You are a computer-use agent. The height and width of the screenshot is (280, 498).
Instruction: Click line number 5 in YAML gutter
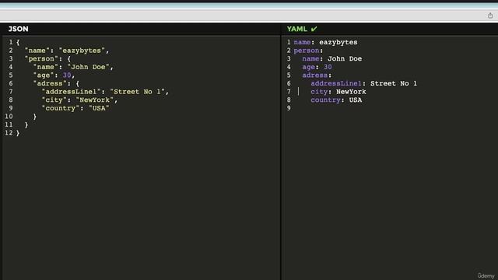[x=289, y=75]
